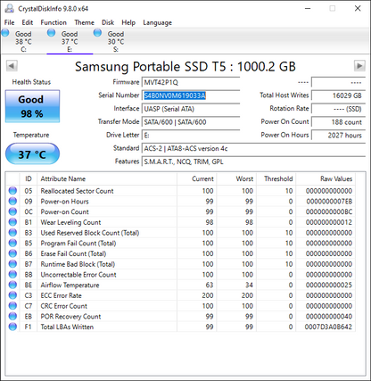This screenshot has width=371, height=381.
Task: Click the Samsung Portable SSD T5 title
Action: [185, 66]
